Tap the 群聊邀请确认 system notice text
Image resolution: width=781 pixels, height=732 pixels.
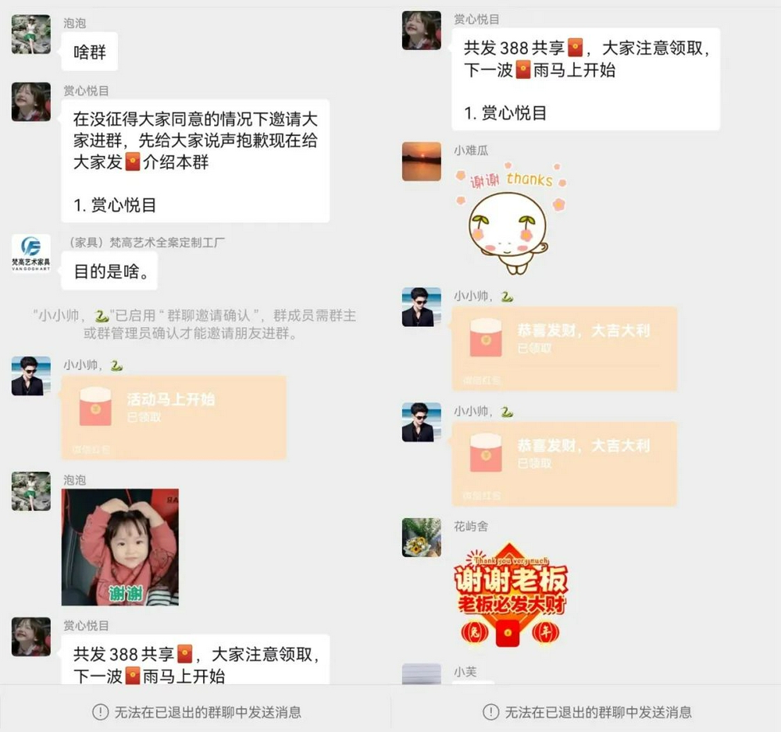pyautogui.click(x=194, y=324)
